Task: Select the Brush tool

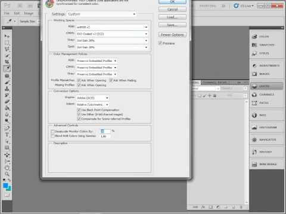Action: (7, 82)
